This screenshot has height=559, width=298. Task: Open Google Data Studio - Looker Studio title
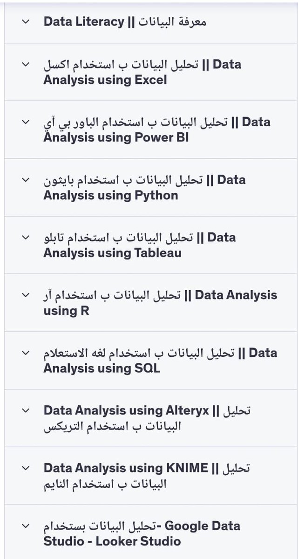[142, 534]
